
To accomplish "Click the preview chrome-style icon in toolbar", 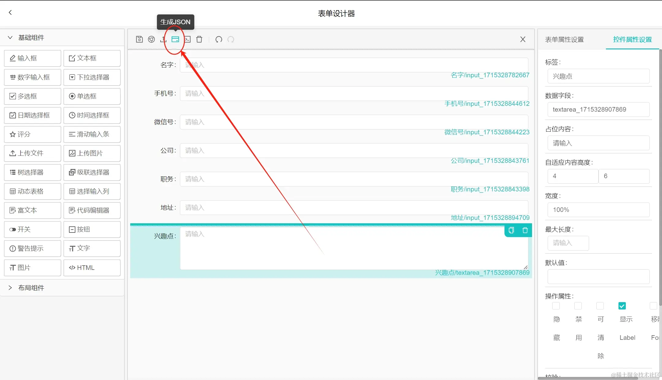I will [x=151, y=39].
